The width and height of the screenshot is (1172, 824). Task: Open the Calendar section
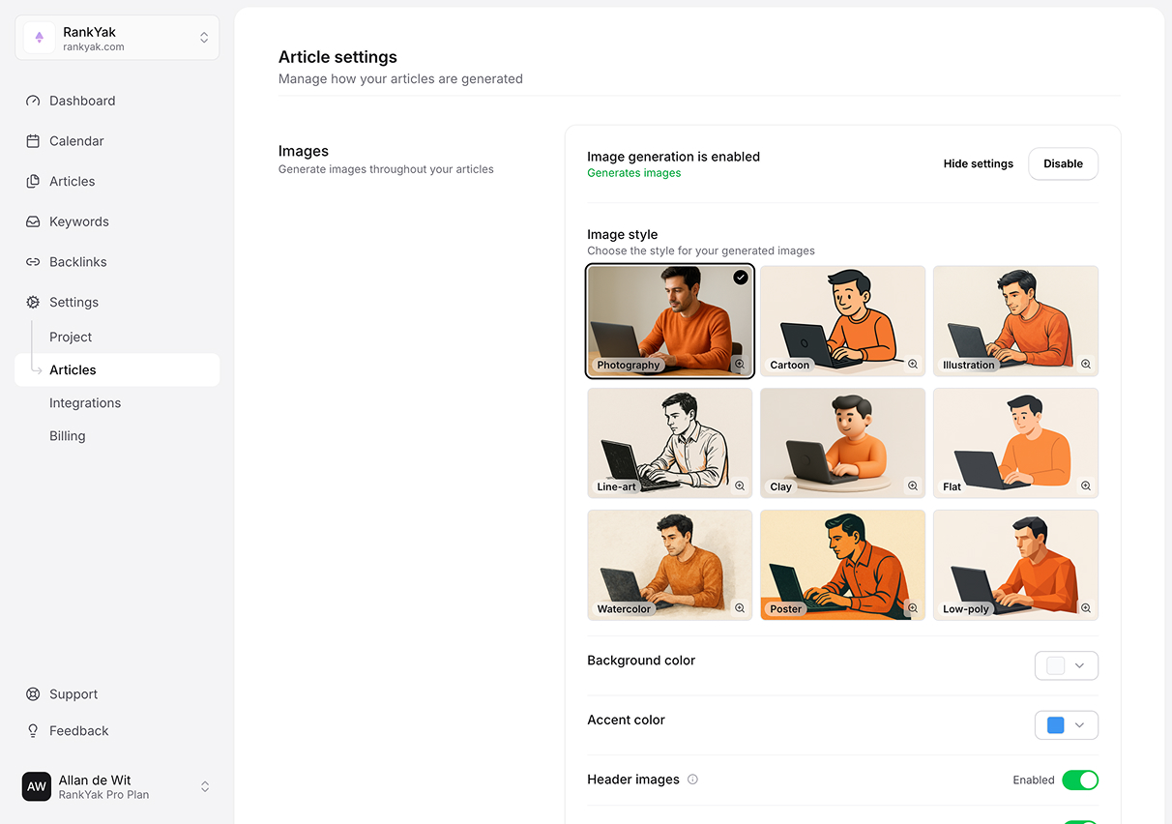[75, 140]
